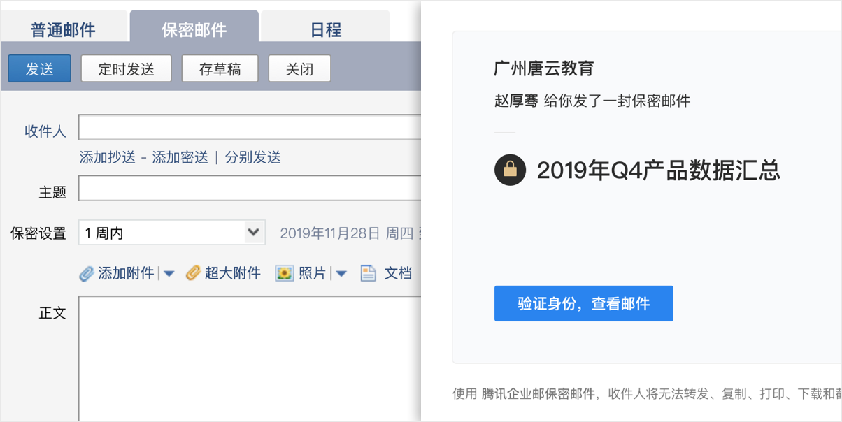Click the 添加附件 paperclip icon
Image resolution: width=842 pixels, height=422 pixels.
86,273
